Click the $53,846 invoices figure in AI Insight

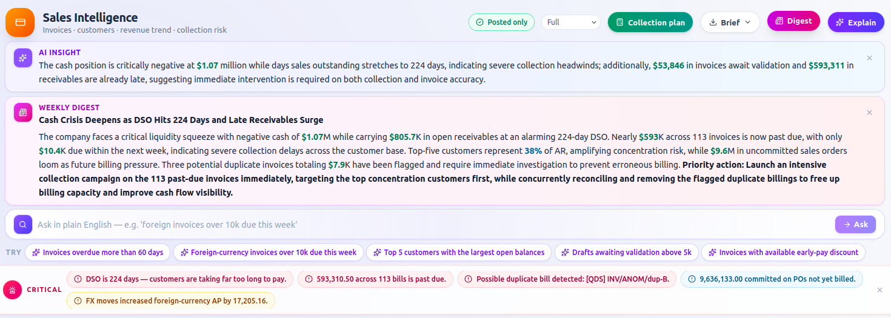(x=668, y=65)
